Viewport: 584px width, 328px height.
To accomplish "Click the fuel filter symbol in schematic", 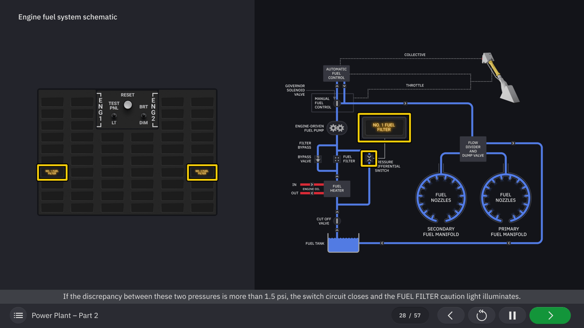I will pos(337,159).
